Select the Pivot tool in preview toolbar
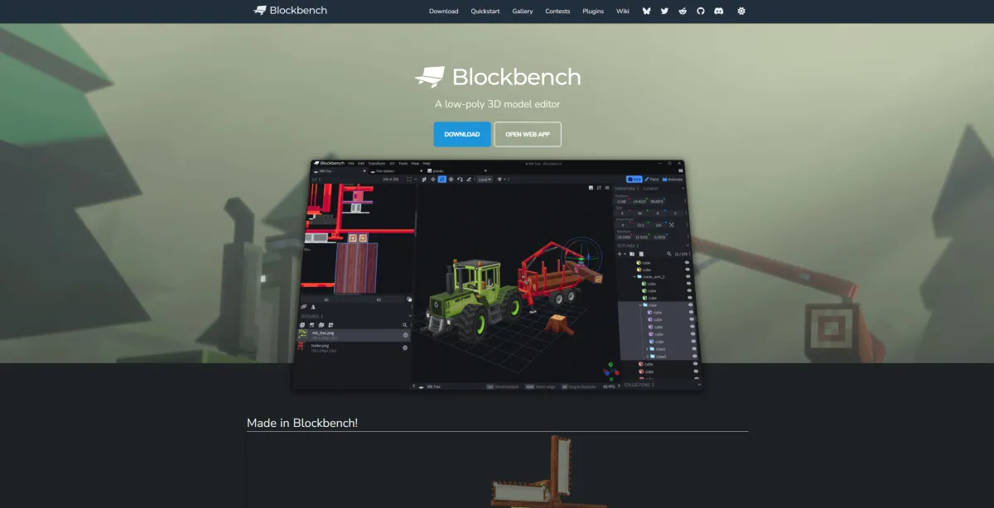Viewport: 994px width, 508px height. [x=451, y=180]
